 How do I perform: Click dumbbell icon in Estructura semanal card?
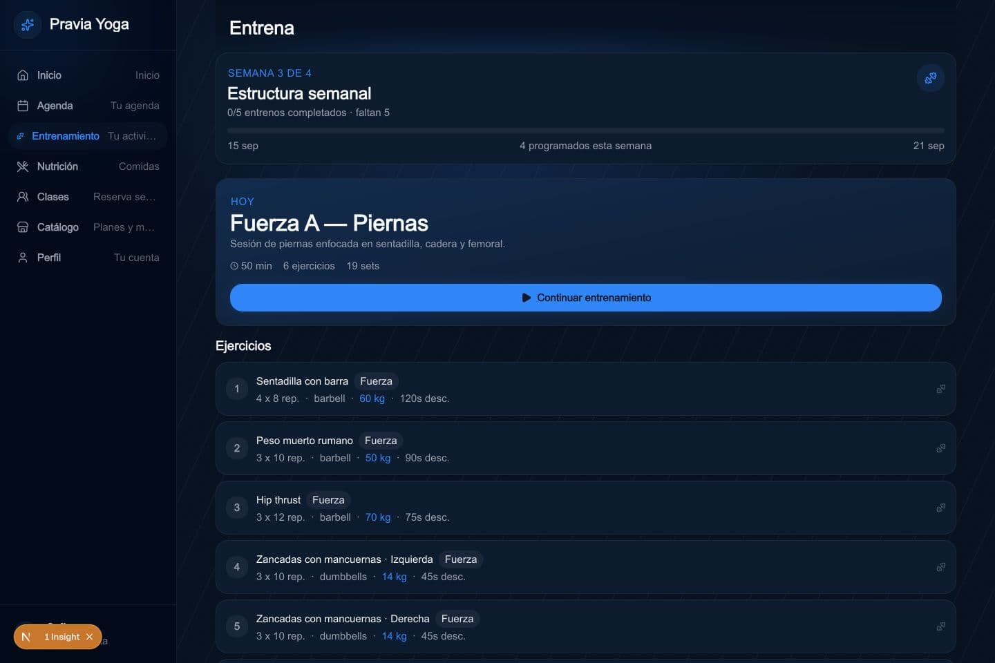coord(931,78)
